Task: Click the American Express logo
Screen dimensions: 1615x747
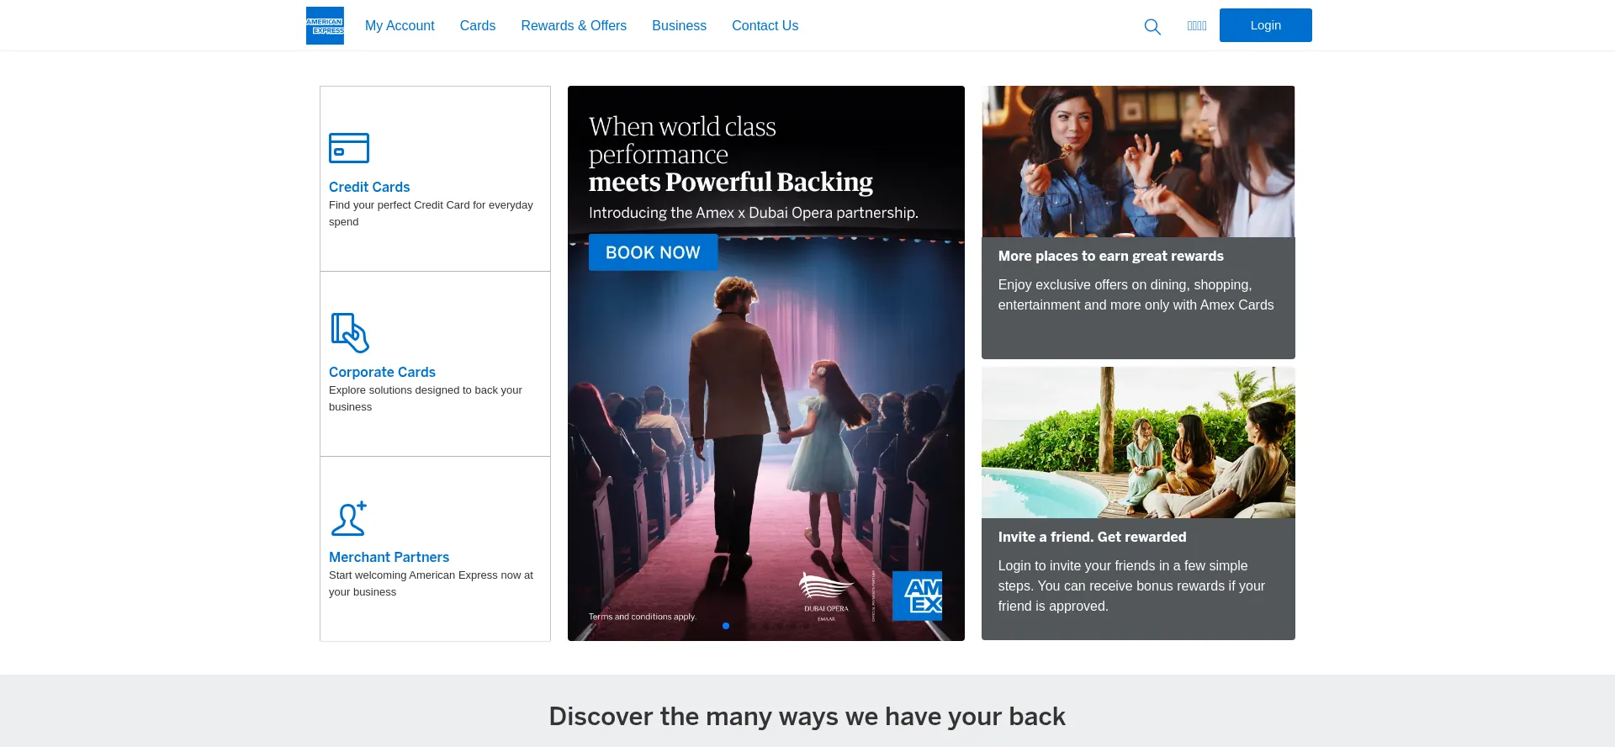Action: click(325, 25)
